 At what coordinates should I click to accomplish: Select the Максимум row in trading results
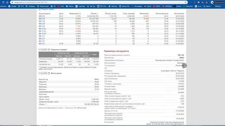point(69,87)
